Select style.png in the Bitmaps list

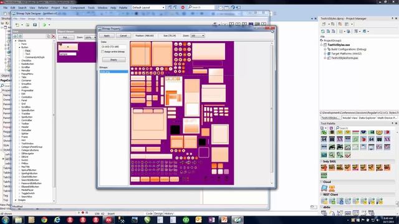pos(113,72)
